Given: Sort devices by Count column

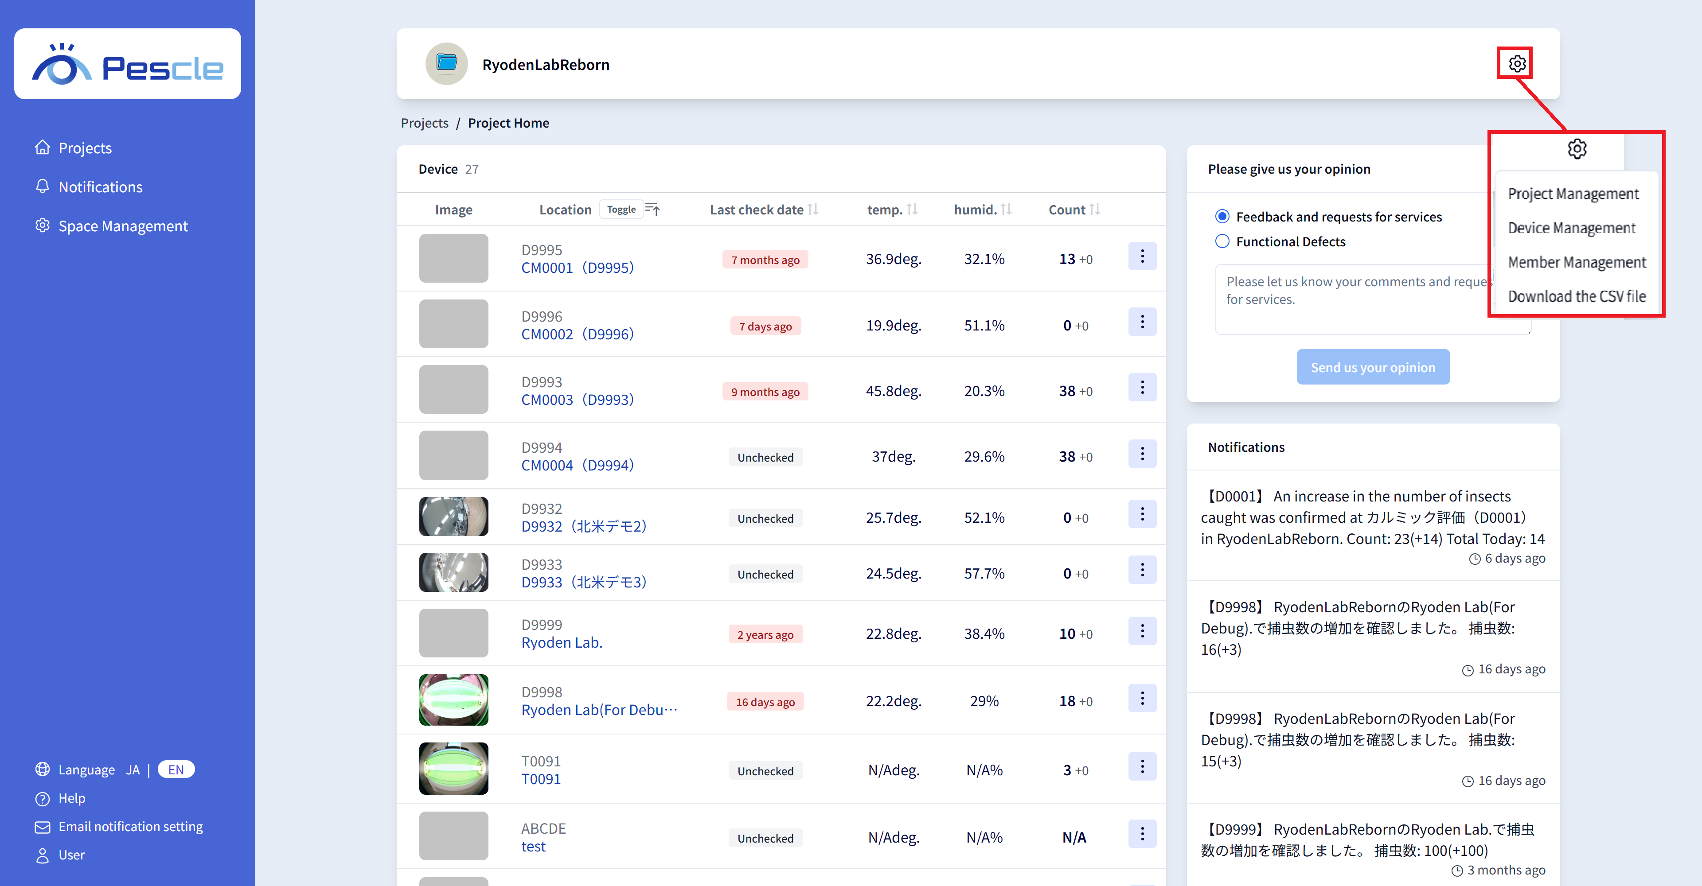Looking at the screenshot, I should tap(1095, 210).
